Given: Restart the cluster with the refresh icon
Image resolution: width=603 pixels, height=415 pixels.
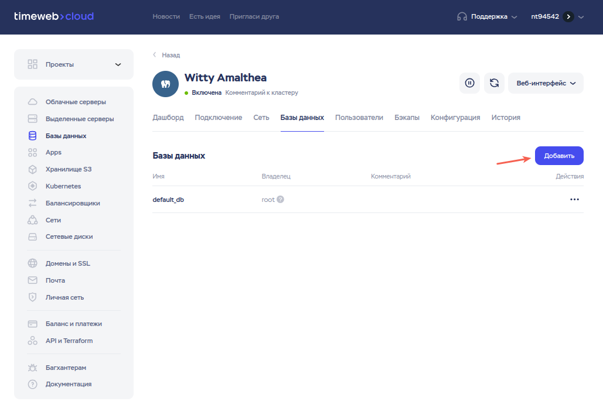Looking at the screenshot, I should pos(494,83).
